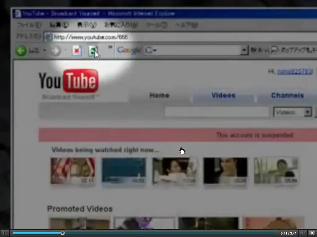The width and height of the screenshot is (317, 237).
Task: Switch to the Videos tab
Action: [x=224, y=95]
